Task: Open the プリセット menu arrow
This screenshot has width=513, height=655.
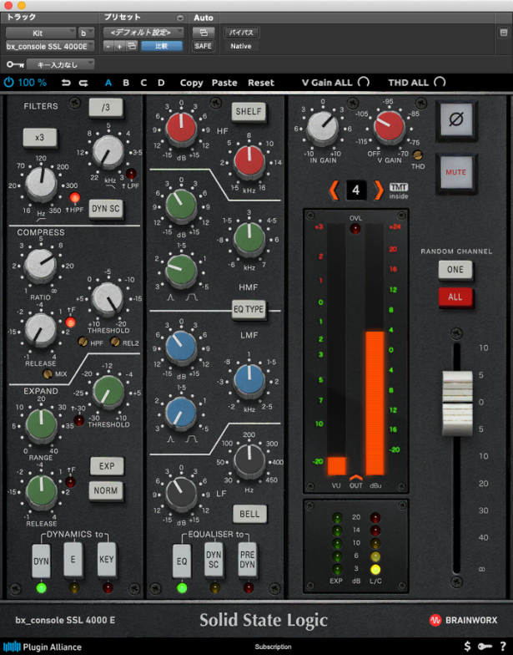Action: click(x=180, y=18)
